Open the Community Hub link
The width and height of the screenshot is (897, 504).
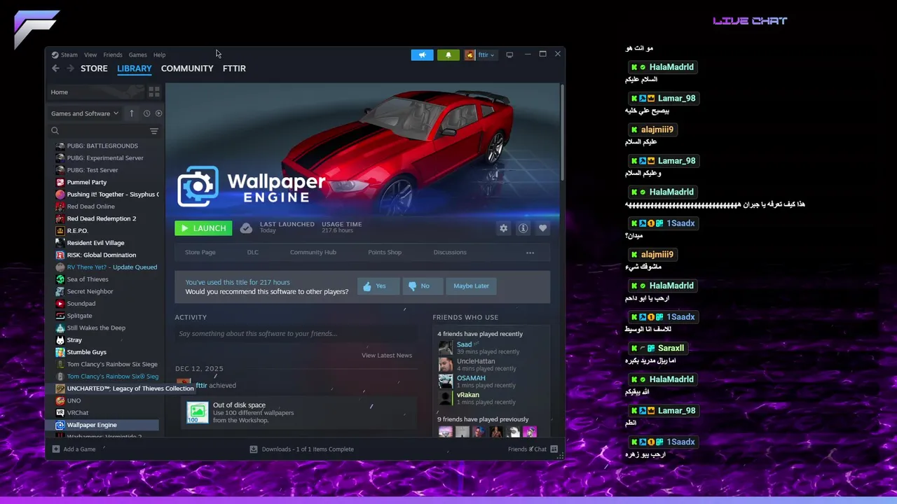pyautogui.click(x=313, y=253)
